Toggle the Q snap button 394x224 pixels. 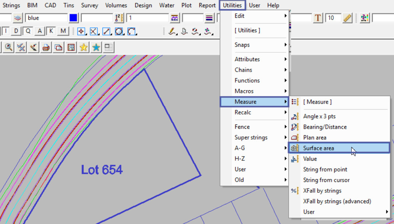coord(28,31)
